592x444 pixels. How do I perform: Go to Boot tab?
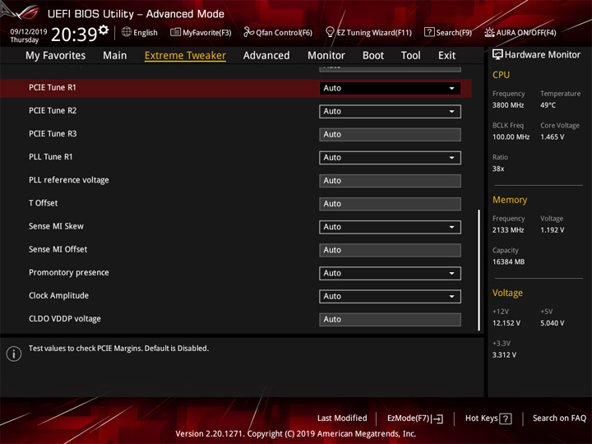coord(373,56)
